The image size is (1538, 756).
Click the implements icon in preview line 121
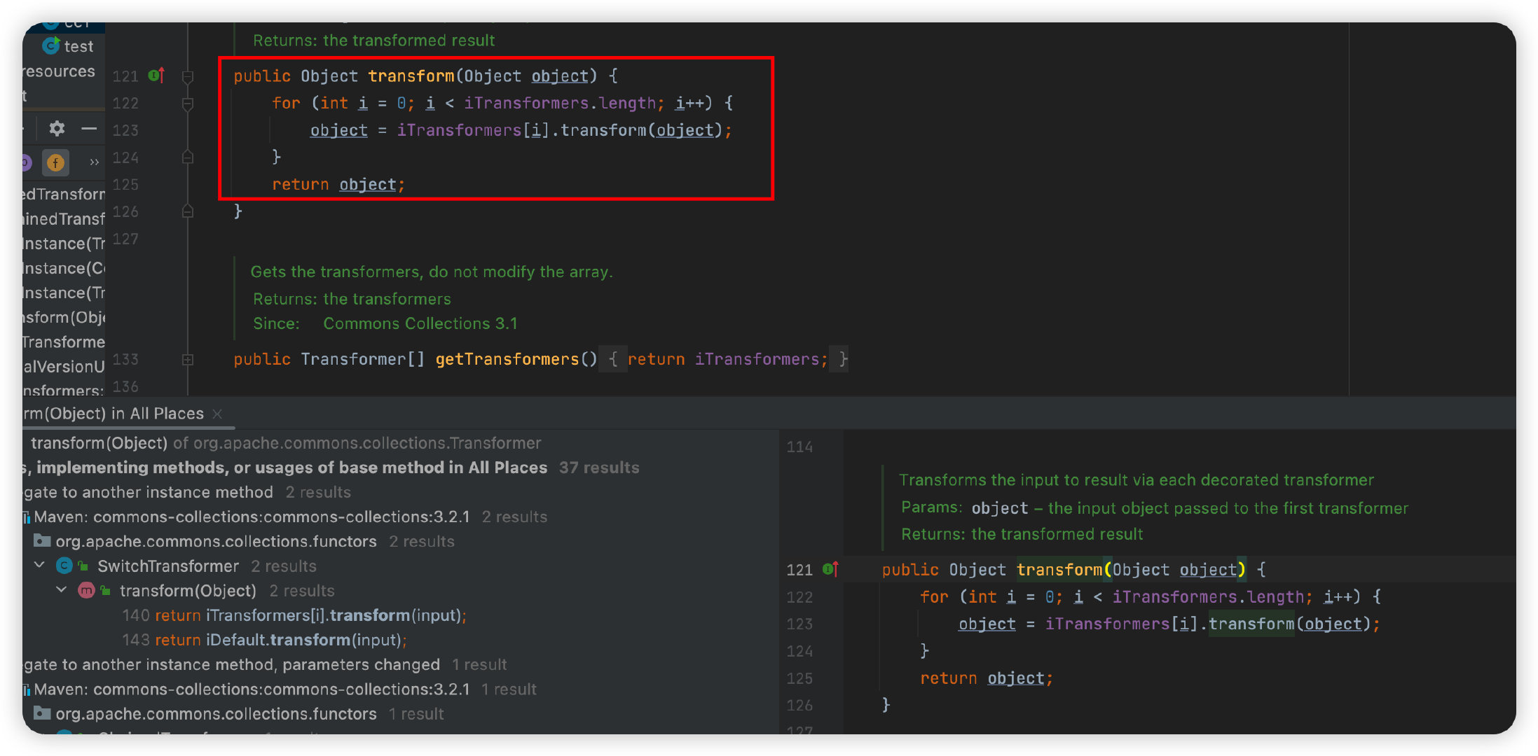[831, 569]
